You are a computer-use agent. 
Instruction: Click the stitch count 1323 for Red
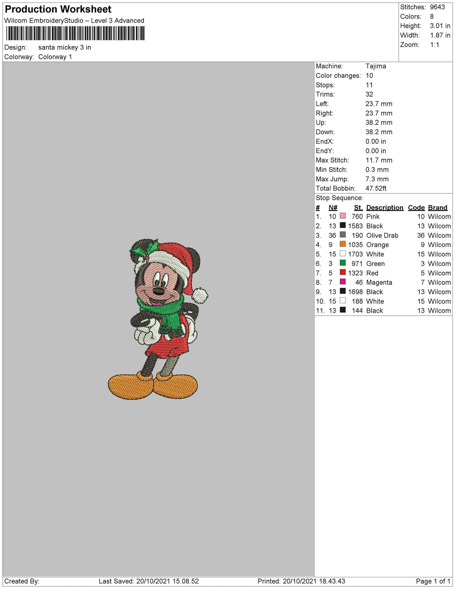coord(355,273)
